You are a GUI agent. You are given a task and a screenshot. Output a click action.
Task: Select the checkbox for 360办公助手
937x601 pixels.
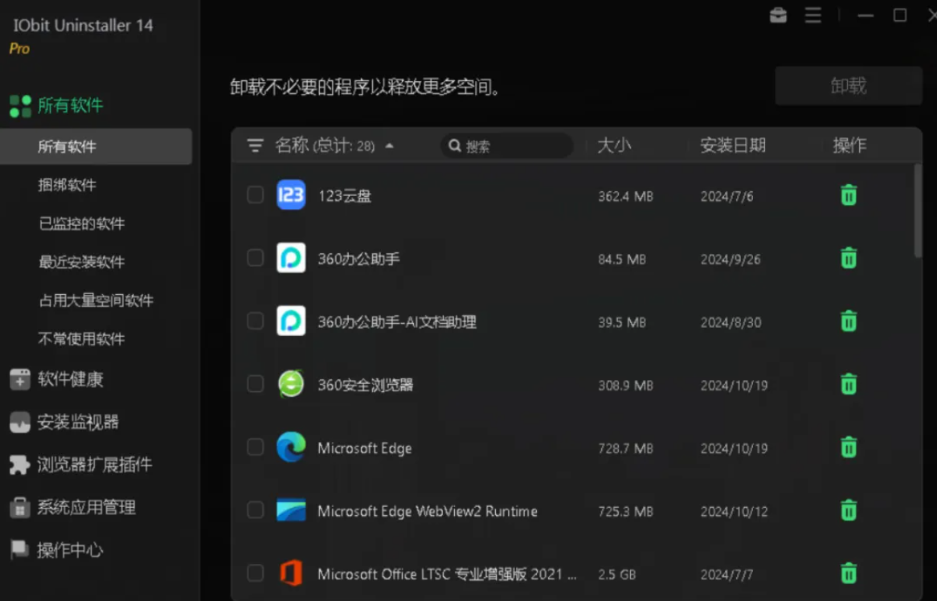(x=255, y=257)
